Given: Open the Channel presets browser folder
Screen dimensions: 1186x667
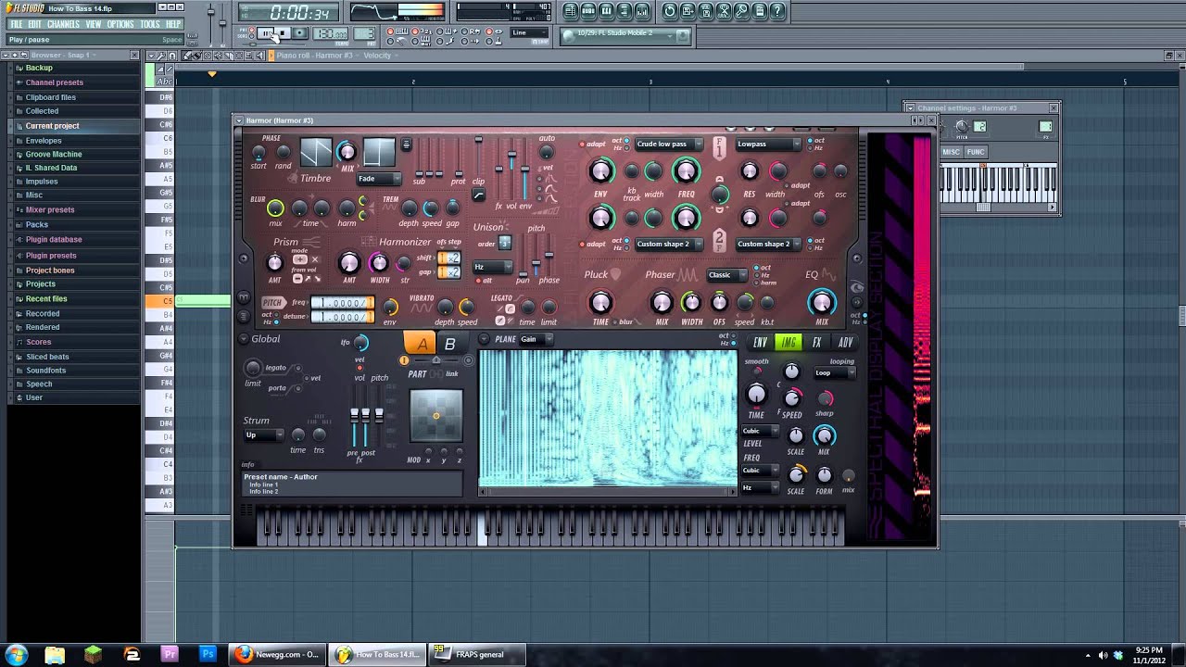Looking at the screenshot, I should [x=55, y=82].
